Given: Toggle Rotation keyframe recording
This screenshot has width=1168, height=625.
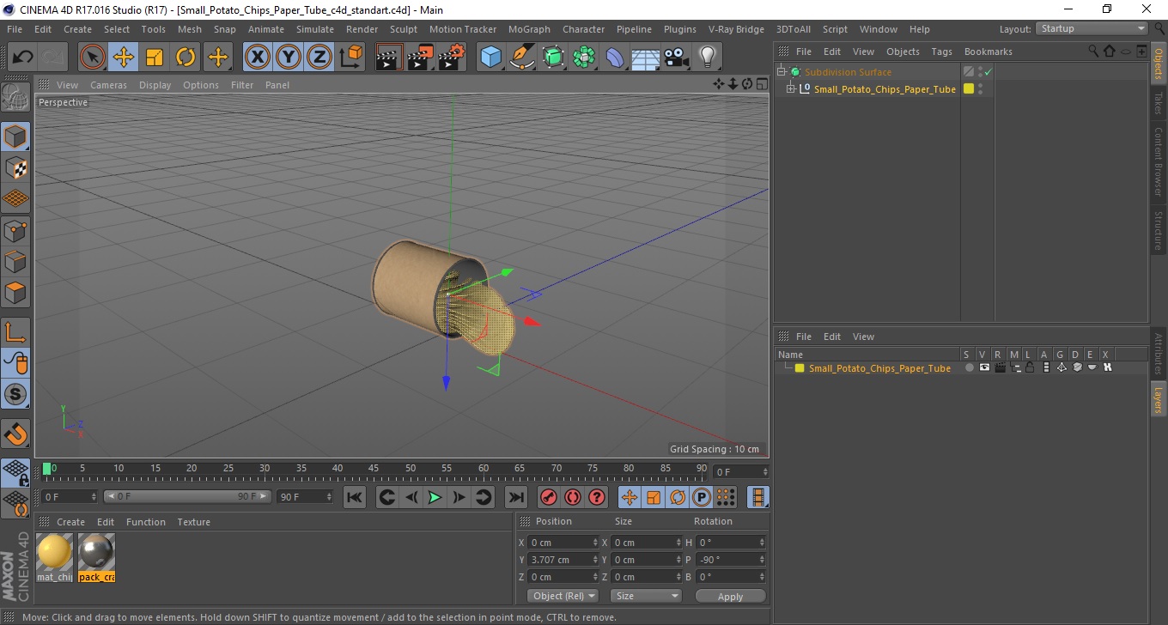Looking at the screenshot, I should click(678, 497).
